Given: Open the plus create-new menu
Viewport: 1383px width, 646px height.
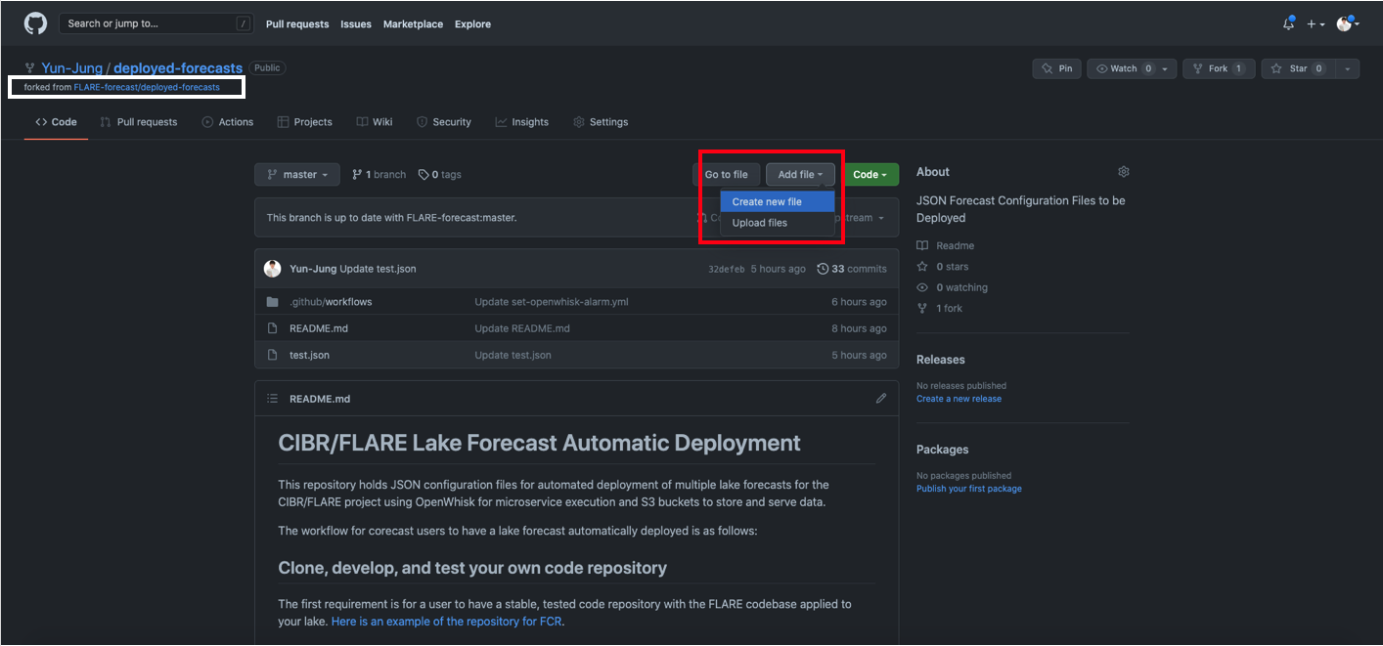Looking at the screenshot, I should [x=1316, y=23].
